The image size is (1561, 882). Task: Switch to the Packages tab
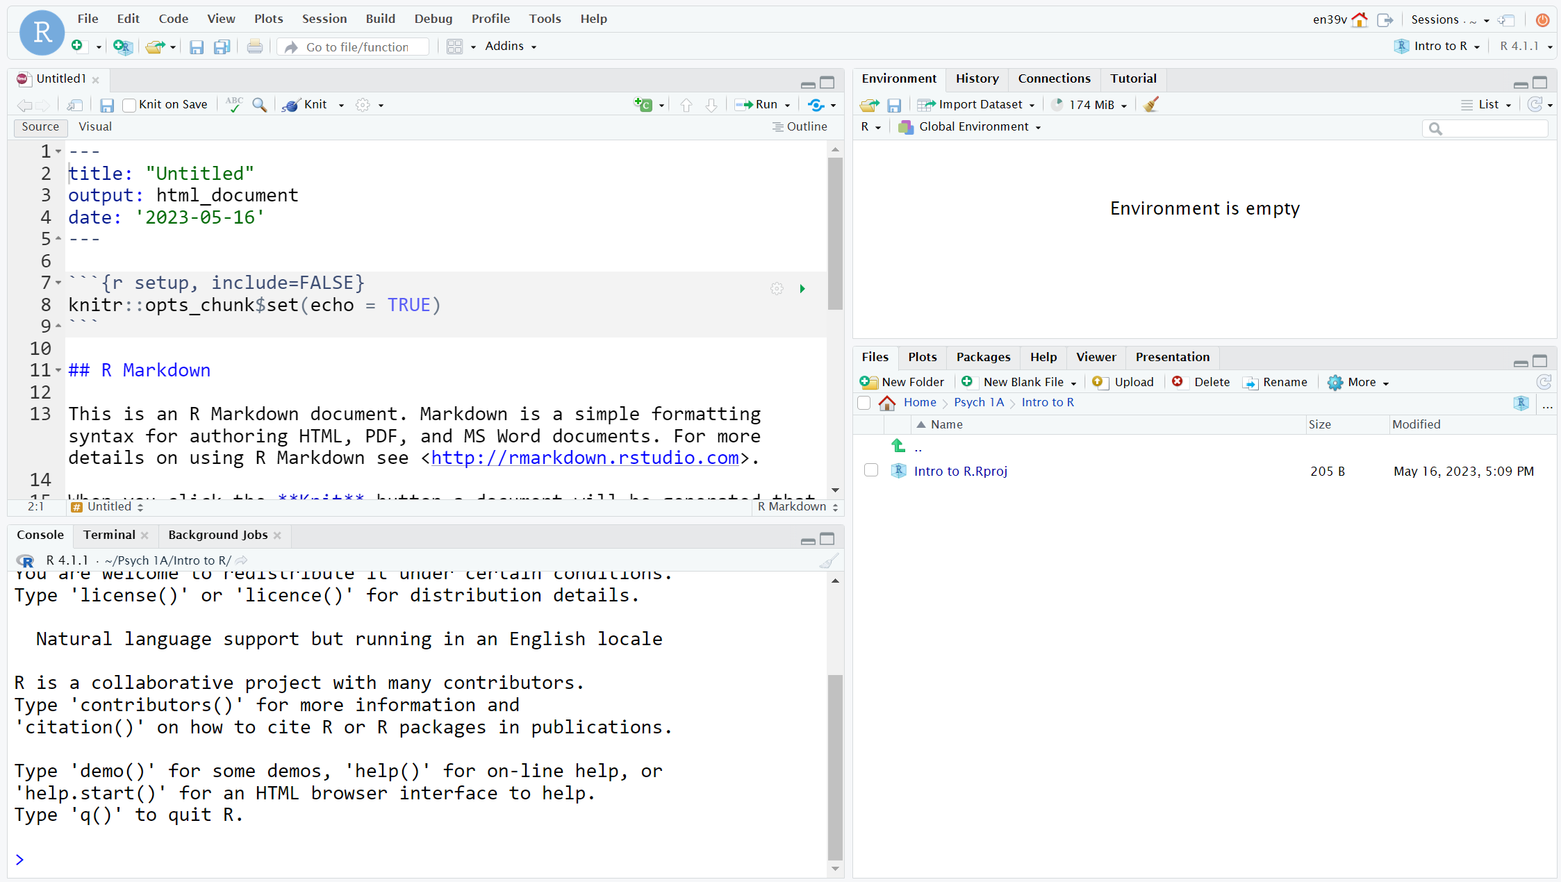[x=983, y=357]
